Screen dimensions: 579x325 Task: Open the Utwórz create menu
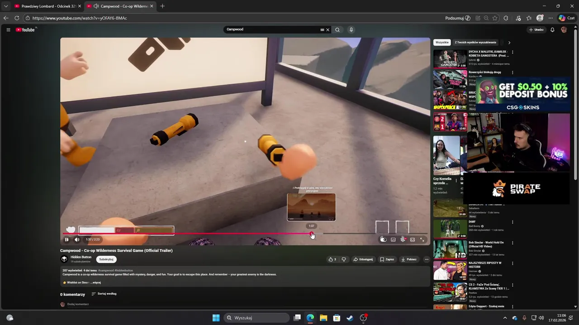point(536,30)
